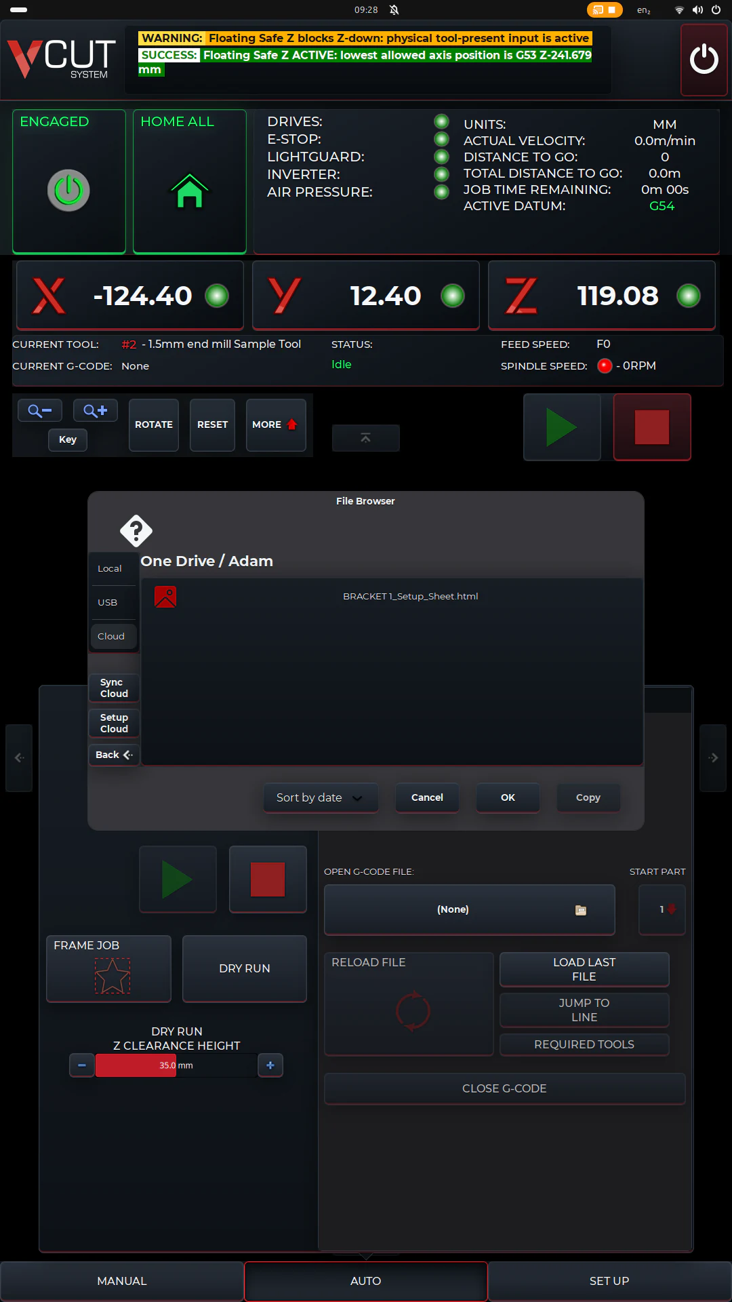Click the ROTATE view button
The height and width of the screenshot is (1302, 732).
point(154,425)
